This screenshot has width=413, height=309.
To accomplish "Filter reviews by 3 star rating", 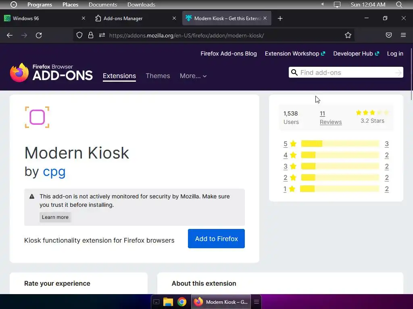I will (290, 166).
